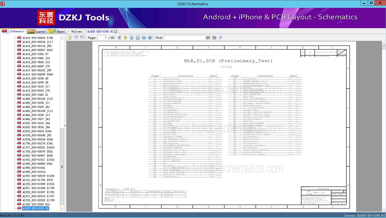This screenshot has height=218, width=386.
Task: Open A1466_820-00165 J113 file
Action: pyautogui.click(x=38, y=111)
